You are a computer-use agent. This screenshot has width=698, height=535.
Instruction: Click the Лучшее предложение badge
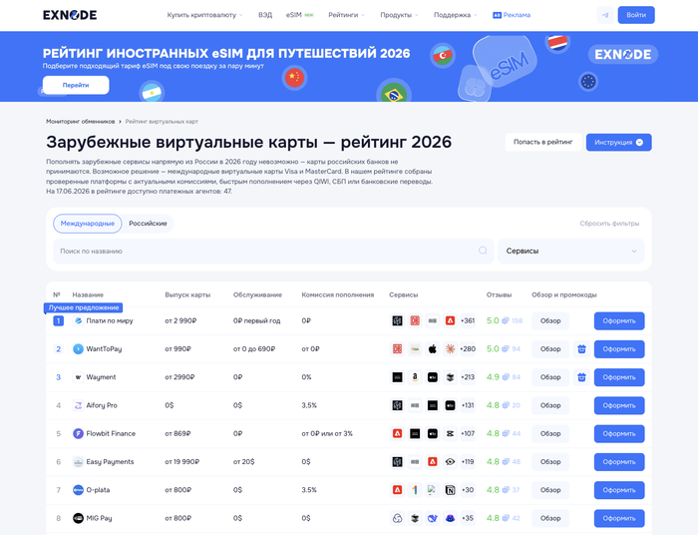tap(83, 307)
